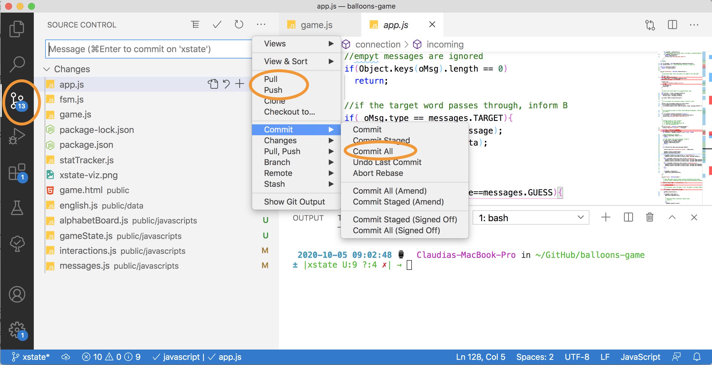712x365 pixels.
Task: Maximize panel with up chevron
Action: 672,217
